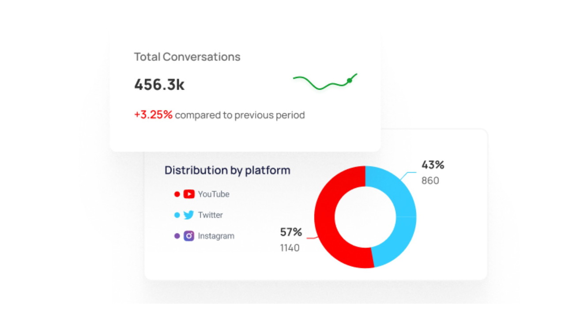565x318 pixels.
Task: Click the Twitter bird icon in legend
Action: pyautogui.click(x=189, y=215)
